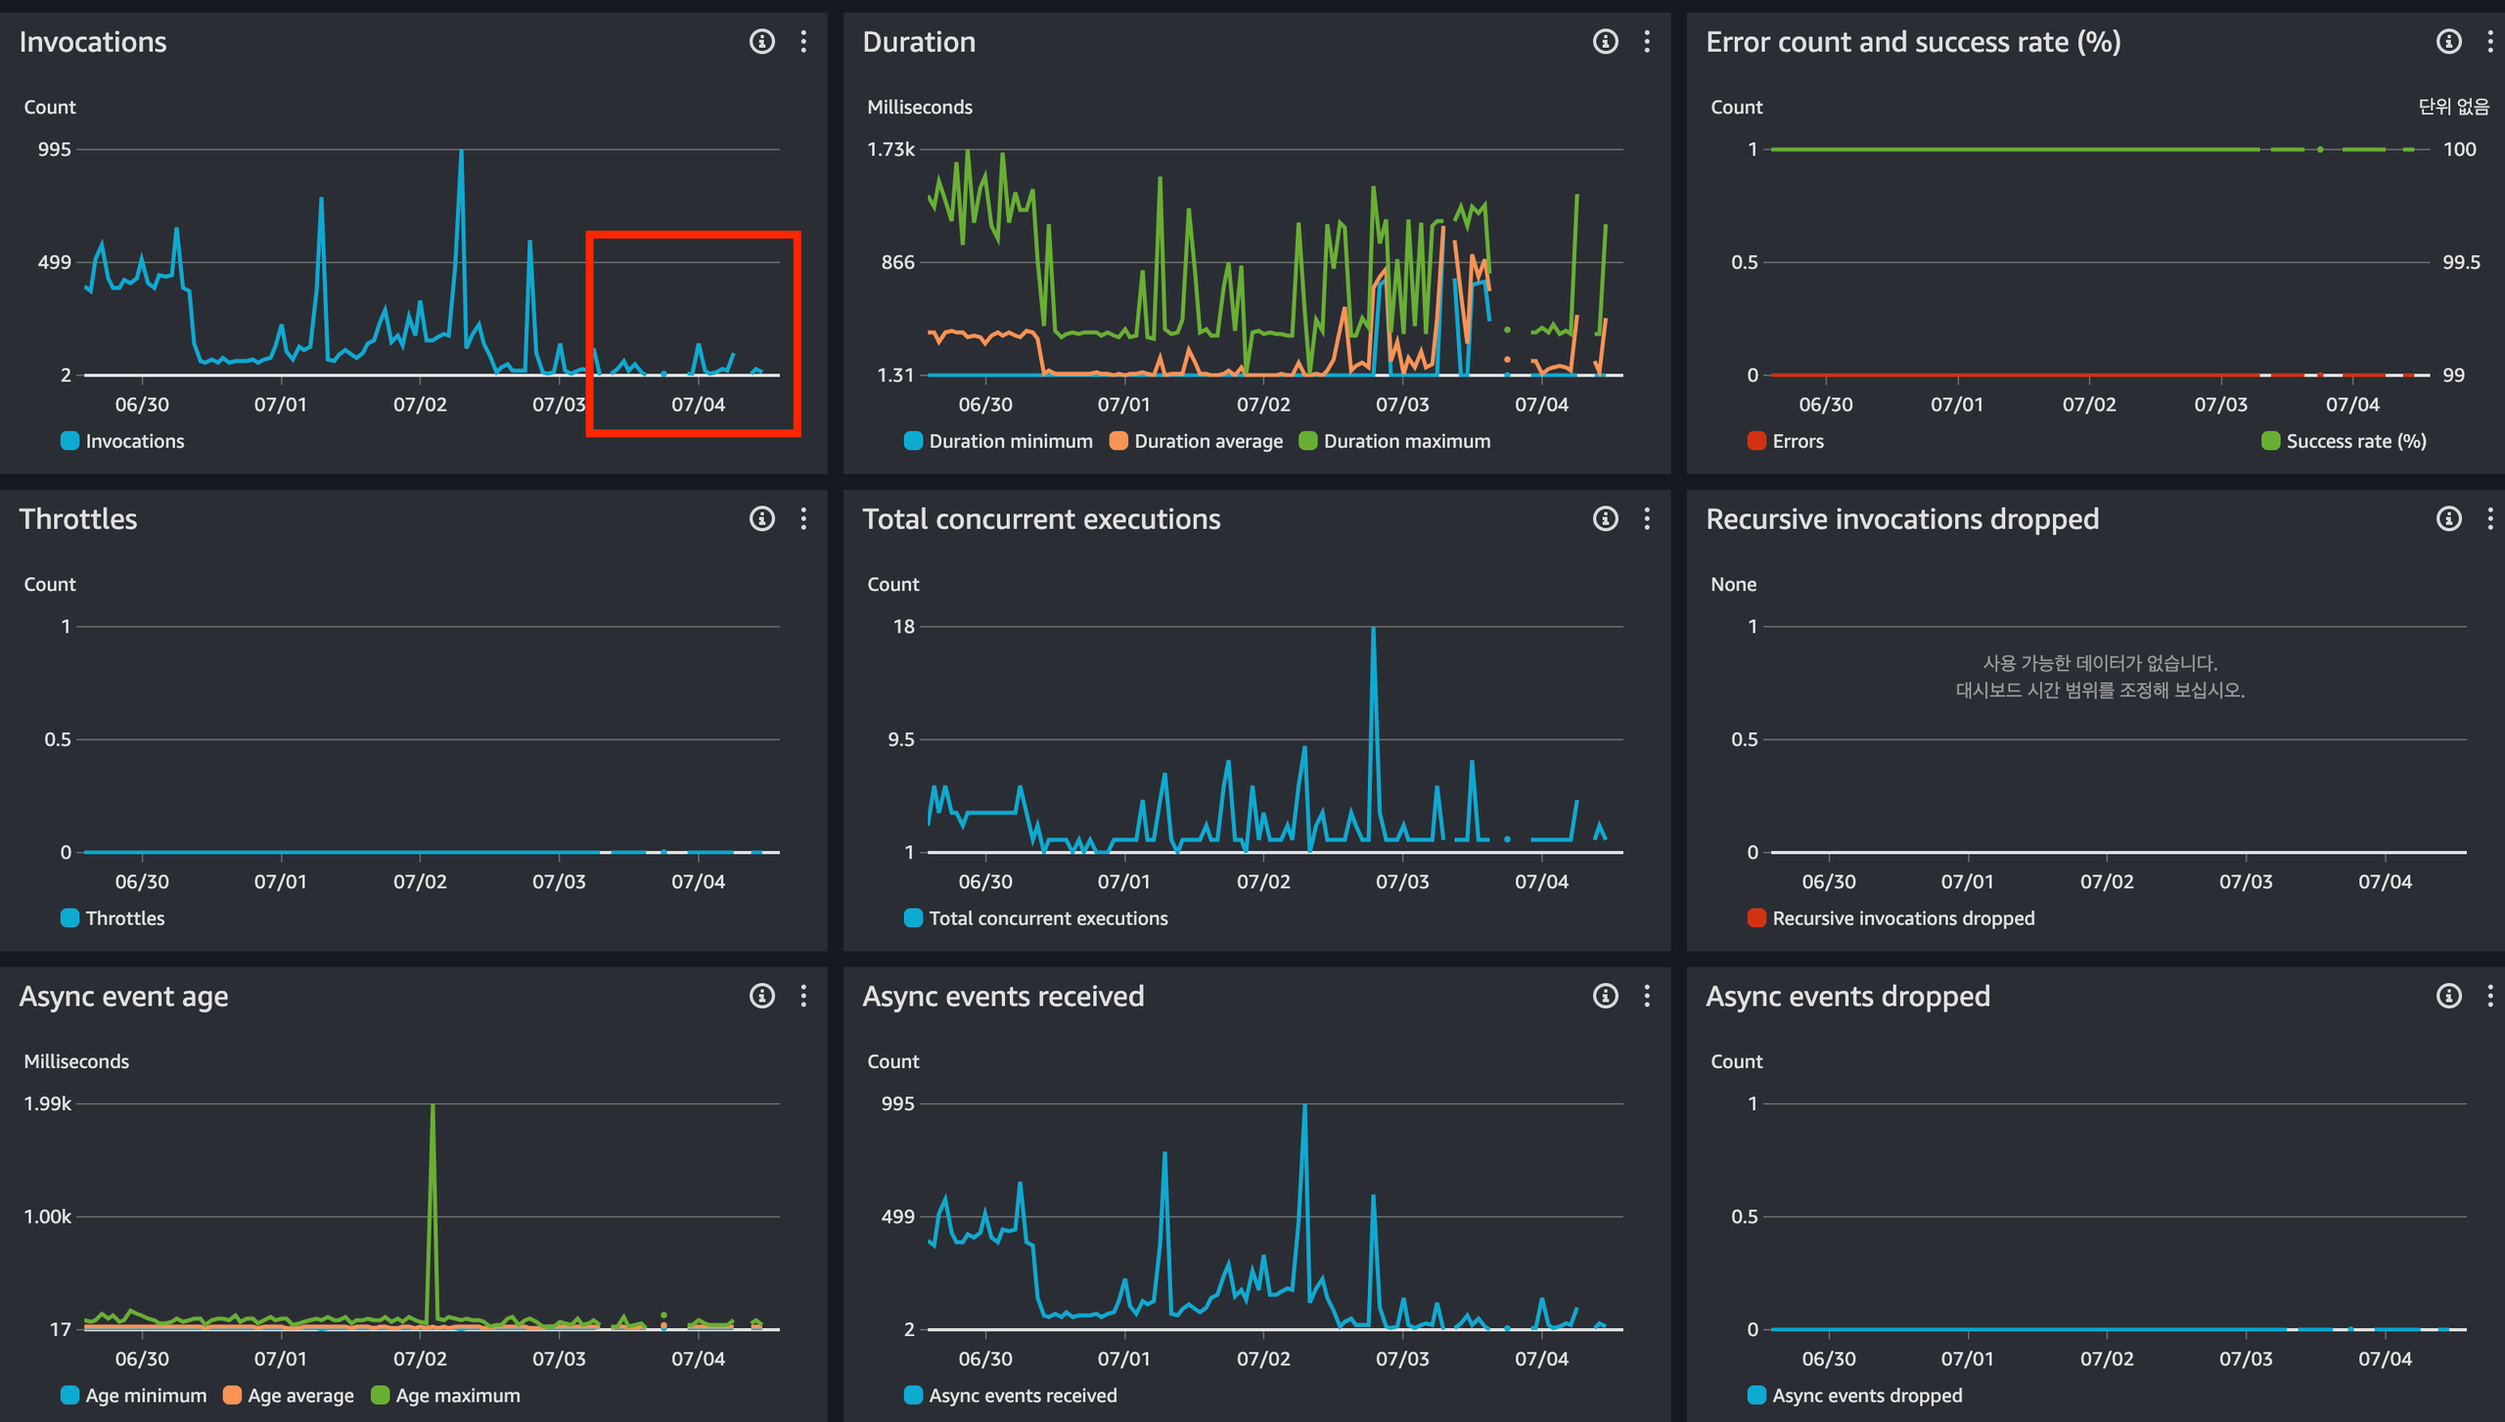Expand Total concurrent executions options menu
Image resolution: width=2505 pixels, height=1422 pixels.
tap(1647, 518)
